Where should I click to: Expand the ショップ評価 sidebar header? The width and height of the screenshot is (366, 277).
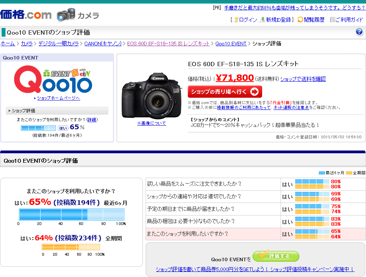coord(57,111)
